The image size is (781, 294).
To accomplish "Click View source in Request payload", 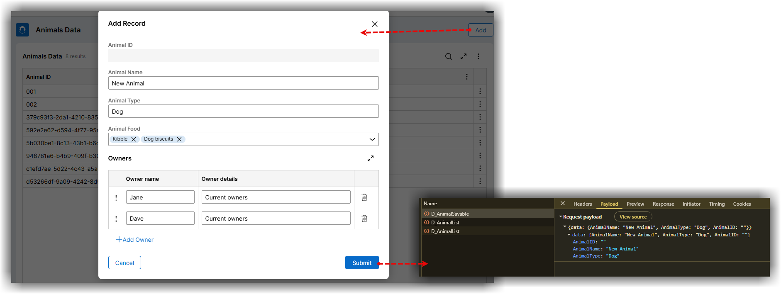I will [x=633, y=217].
